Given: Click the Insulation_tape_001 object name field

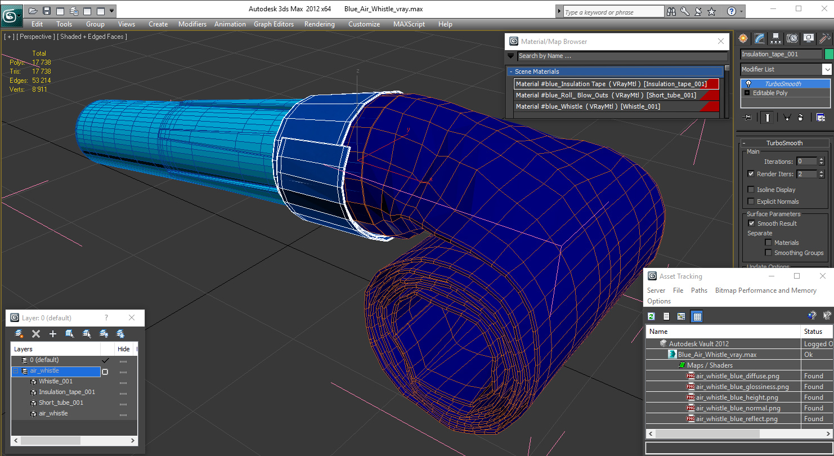Looking at the screenshot, I should coord(781,54).
